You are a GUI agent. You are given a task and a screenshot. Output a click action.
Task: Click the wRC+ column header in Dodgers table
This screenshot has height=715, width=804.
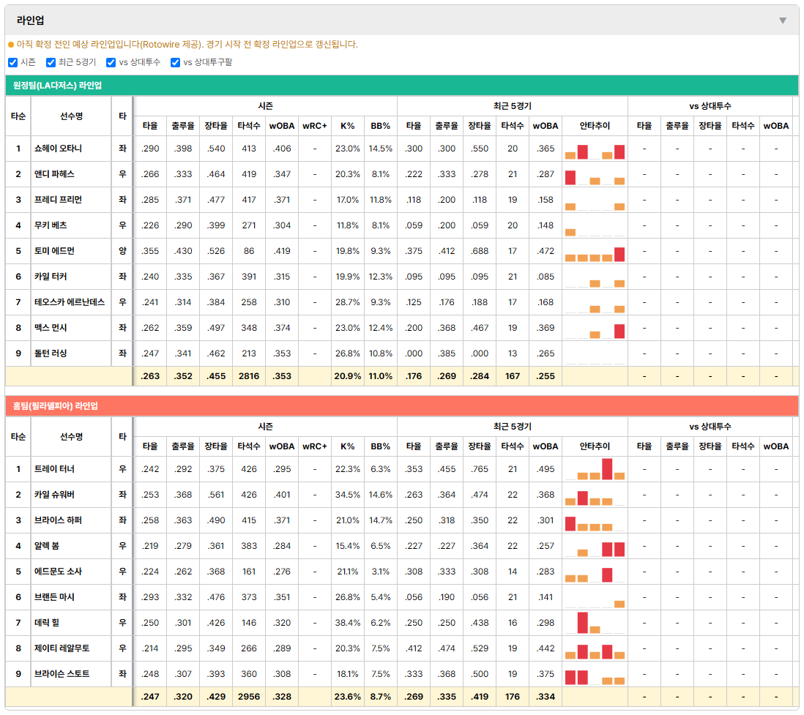tap(314, 126)
